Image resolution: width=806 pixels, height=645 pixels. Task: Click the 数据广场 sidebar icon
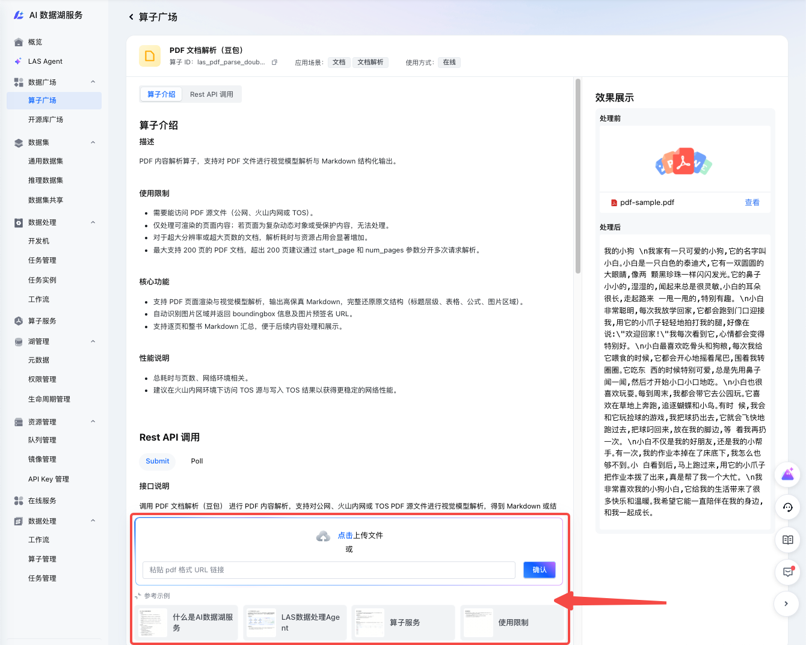point(19,82)
